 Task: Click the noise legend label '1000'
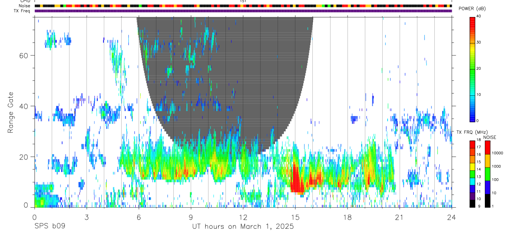(496, 166)
